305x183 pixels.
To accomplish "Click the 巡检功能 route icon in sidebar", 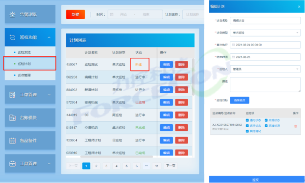I will coord(12,38).
